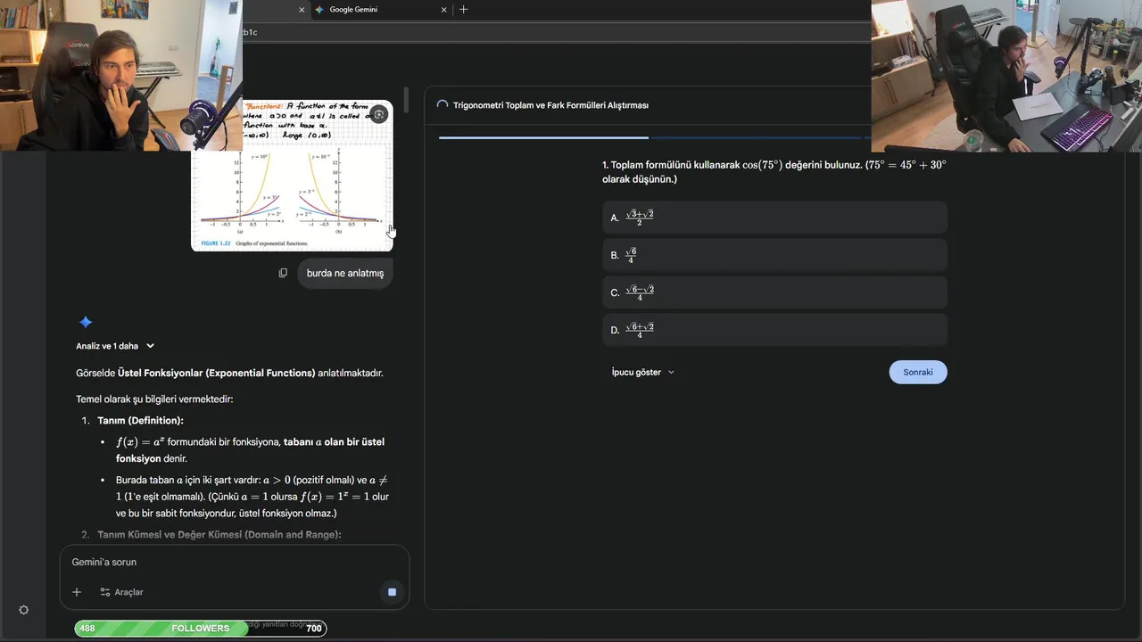The image size is (1142, 642).
Task: Click the 'Tanım (Definition):' heading
Action: coord(140,420)
